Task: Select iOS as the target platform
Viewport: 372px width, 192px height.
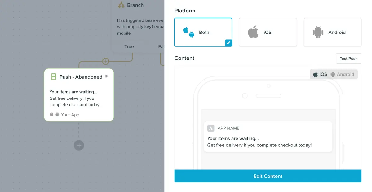Action: click(x=268, y=32)
